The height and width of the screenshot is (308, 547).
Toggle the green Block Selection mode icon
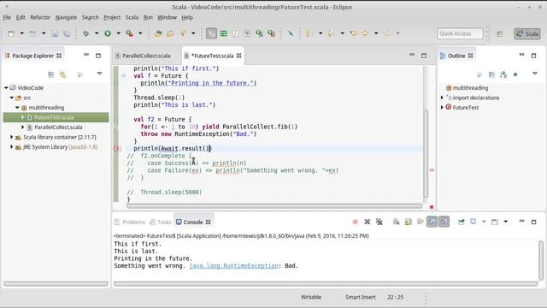[x=223, y=33]
